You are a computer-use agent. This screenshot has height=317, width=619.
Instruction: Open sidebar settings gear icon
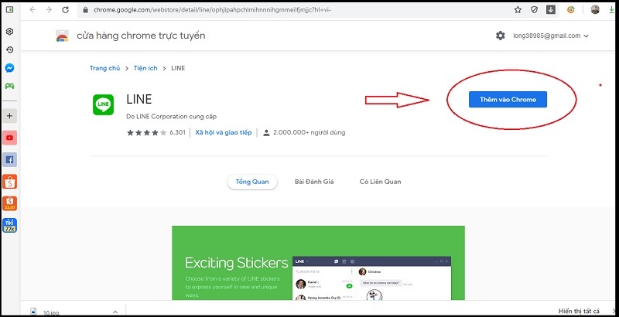point(10,32)
